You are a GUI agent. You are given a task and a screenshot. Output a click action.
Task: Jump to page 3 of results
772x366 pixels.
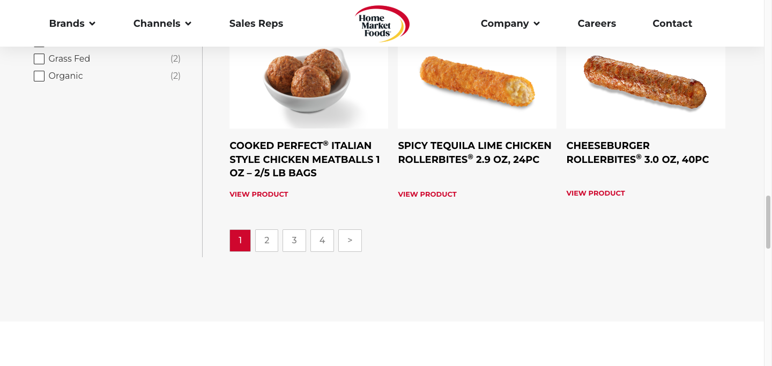294,241
